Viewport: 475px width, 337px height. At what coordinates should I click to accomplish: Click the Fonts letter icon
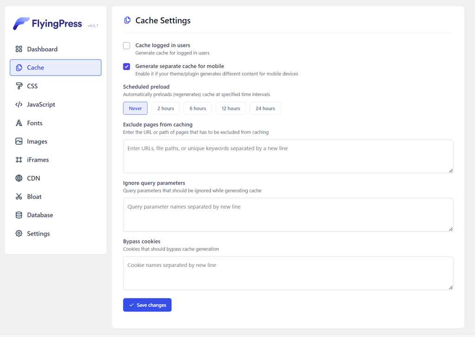[19, 123]
